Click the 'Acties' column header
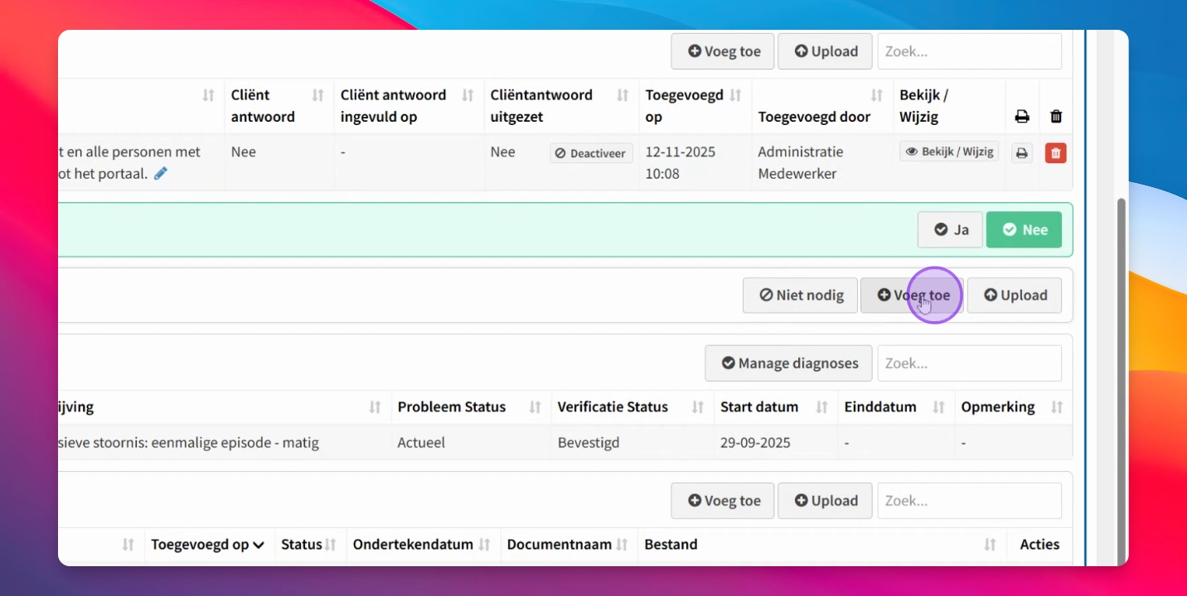The image size is (1187, 596). [1039, 545]
